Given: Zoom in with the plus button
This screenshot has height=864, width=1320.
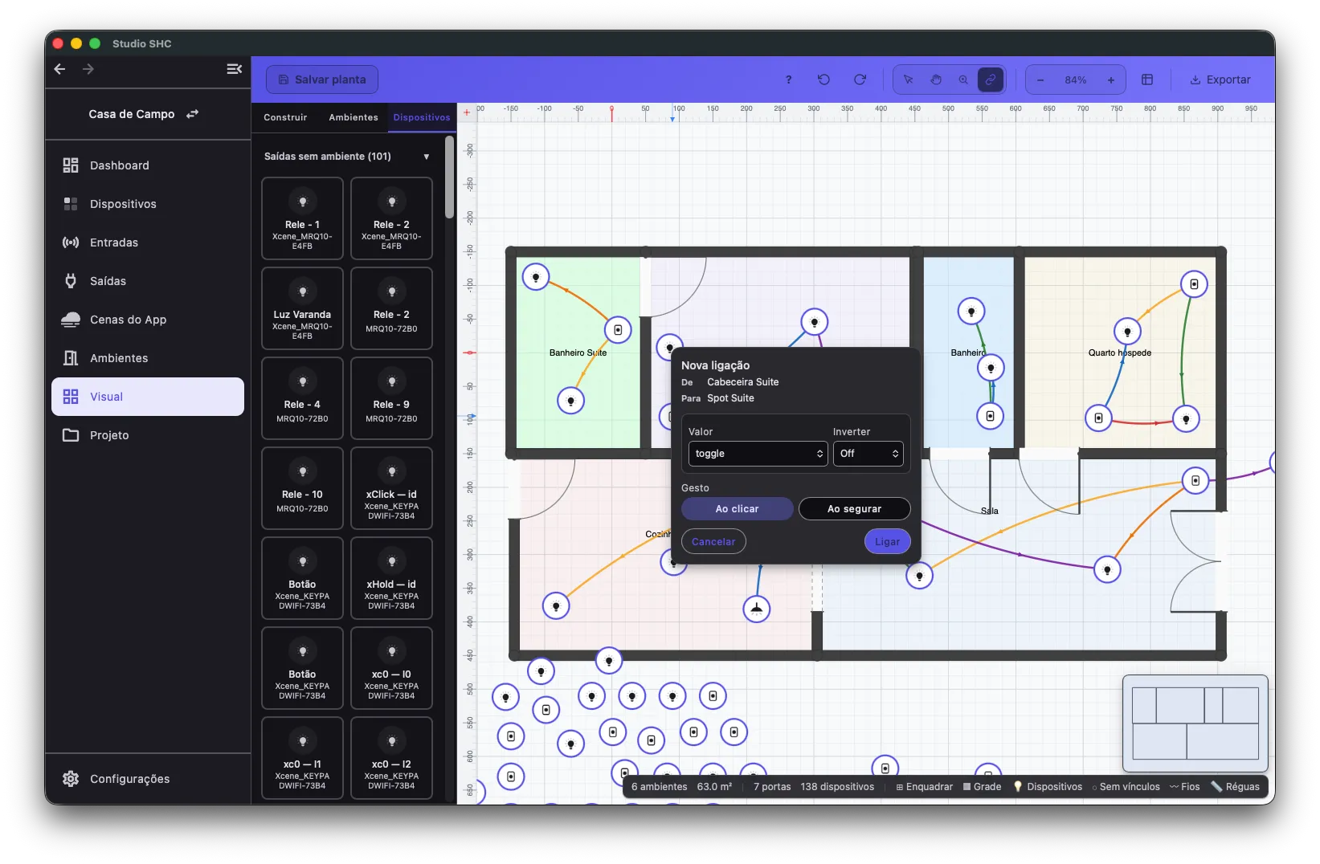Looking at the screenshot, I should pyautogui.click(x=1111, y=79).
